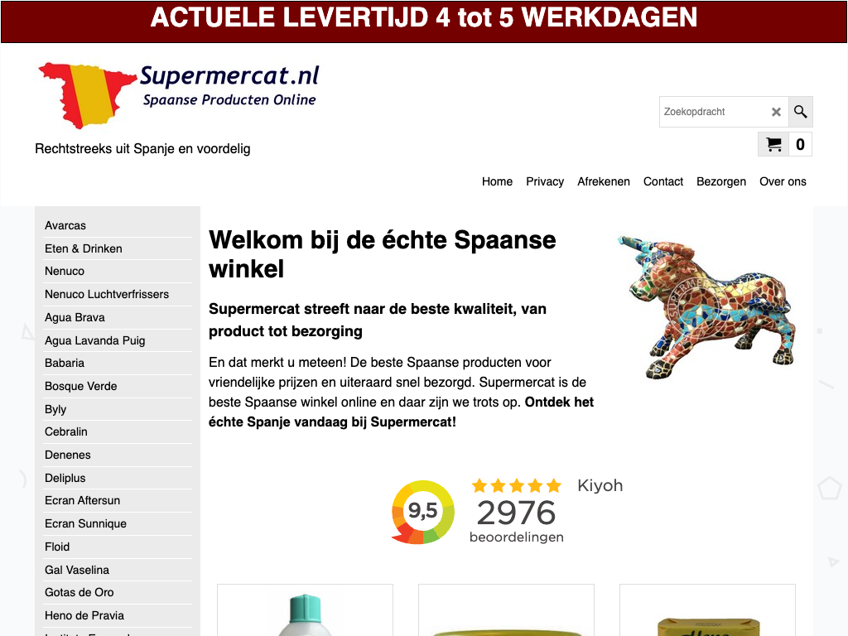This screenshot has height=636, width=848.
Task: Clear the search field with X icon
Action: [776, 112]
